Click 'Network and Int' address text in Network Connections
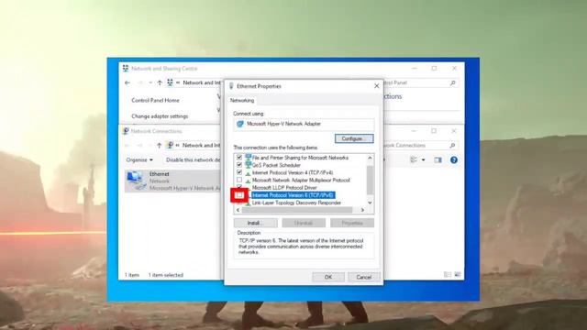Image resolution: width=587 pixels, height=330 pixels. (x=202, y=145)
